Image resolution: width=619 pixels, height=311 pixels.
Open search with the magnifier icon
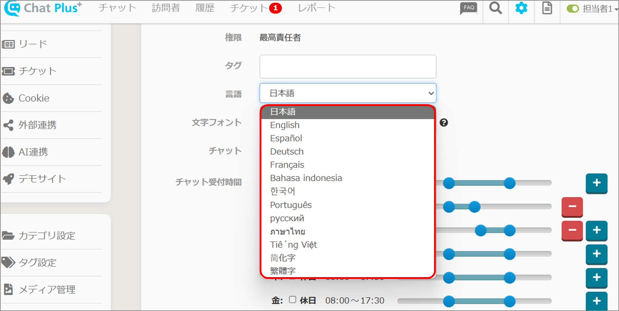pyautogui.click(x=495, y=8)
